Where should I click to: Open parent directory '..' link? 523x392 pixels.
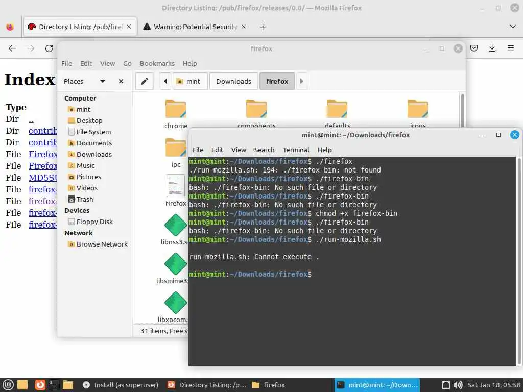click(31, 119)
